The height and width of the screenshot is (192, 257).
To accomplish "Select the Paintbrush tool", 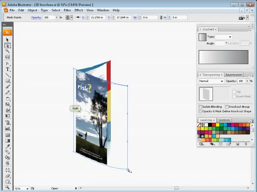I will pyautogui.click(x=7, y=86).
